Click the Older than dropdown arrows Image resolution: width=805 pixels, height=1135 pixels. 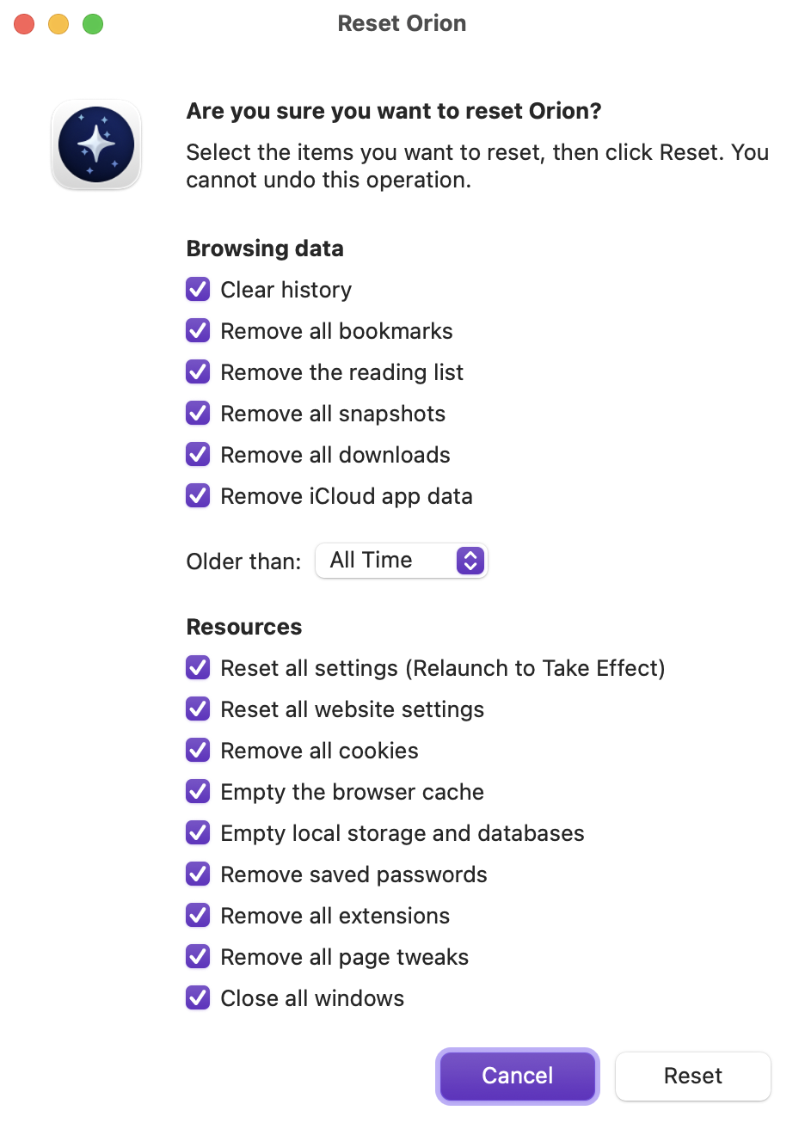click(470, 561)
